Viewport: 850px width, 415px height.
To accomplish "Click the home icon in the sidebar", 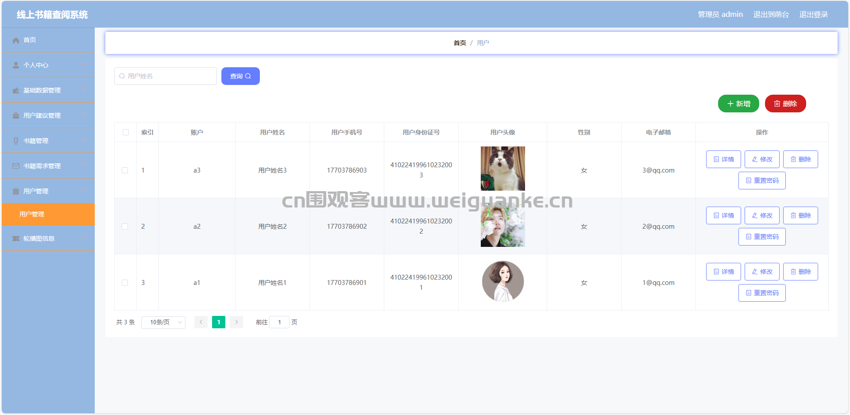I will (x=16, y=40).
